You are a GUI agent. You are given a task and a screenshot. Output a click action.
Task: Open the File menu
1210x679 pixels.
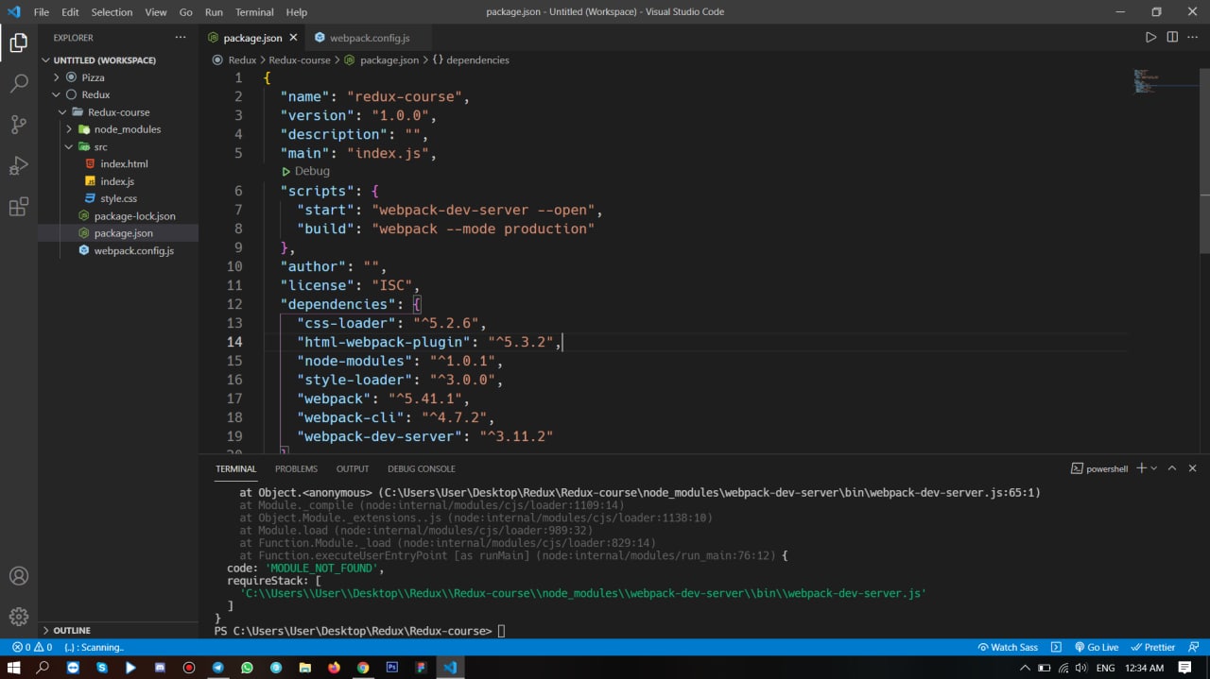tap(42, 12)
